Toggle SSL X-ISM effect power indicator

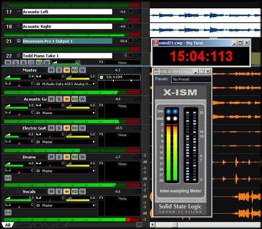(x=101, y=77)
